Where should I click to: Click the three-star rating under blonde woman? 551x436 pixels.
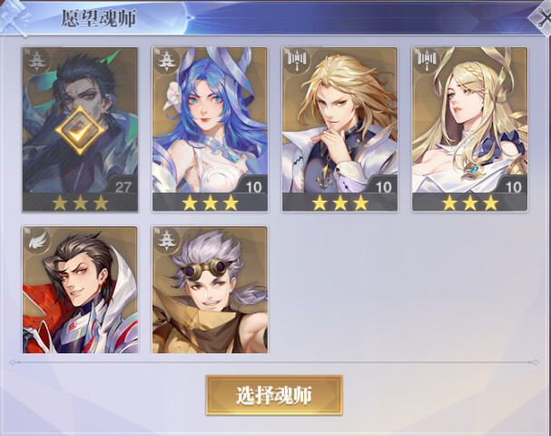pyautogui.click(x=470, y=203)
